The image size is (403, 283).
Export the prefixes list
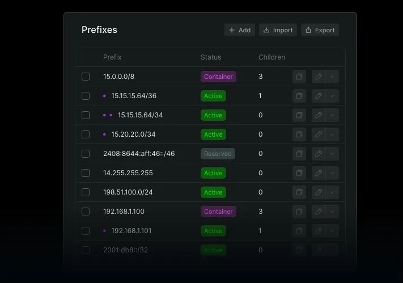point(320,30)
